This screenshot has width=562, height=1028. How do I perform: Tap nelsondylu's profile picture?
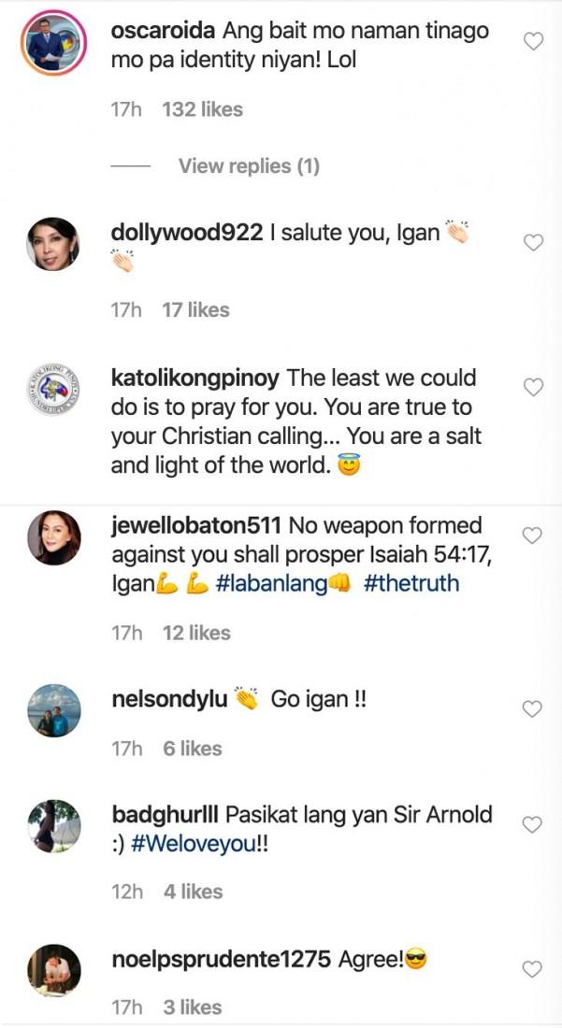click(53, 710)
